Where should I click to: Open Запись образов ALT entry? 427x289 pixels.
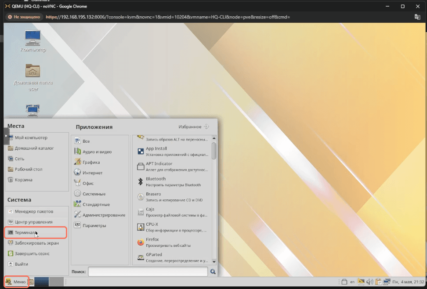pos(172,139)
